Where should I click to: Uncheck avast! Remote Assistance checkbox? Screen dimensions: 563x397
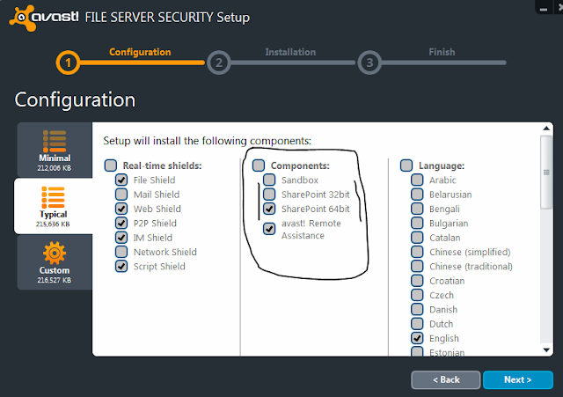click(x=269, y=229)
